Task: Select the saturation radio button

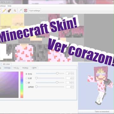Action: [x=26, y=78]
